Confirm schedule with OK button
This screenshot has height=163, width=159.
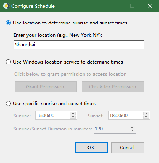(x=91, y=148)
